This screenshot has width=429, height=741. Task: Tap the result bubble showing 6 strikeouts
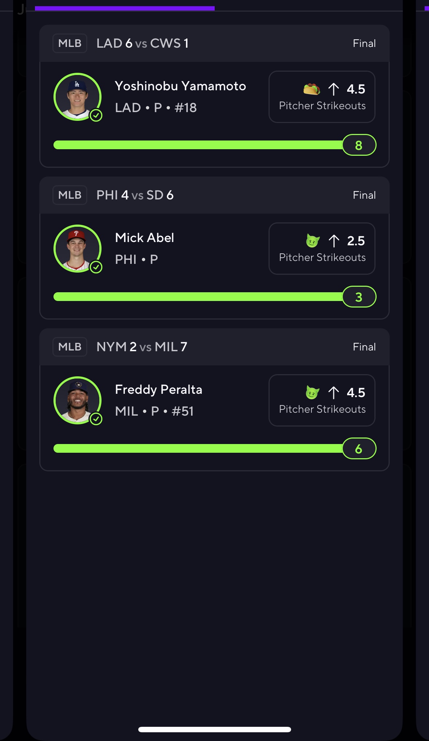pyautogui.click(x=359, y=448)
